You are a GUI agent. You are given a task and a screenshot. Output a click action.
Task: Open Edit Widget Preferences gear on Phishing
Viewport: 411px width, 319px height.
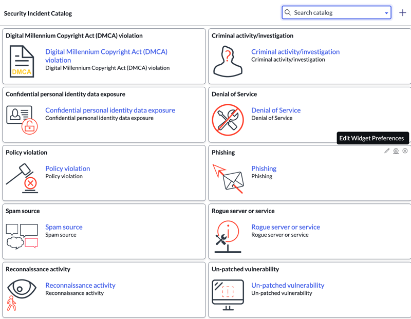click(396, 151)
